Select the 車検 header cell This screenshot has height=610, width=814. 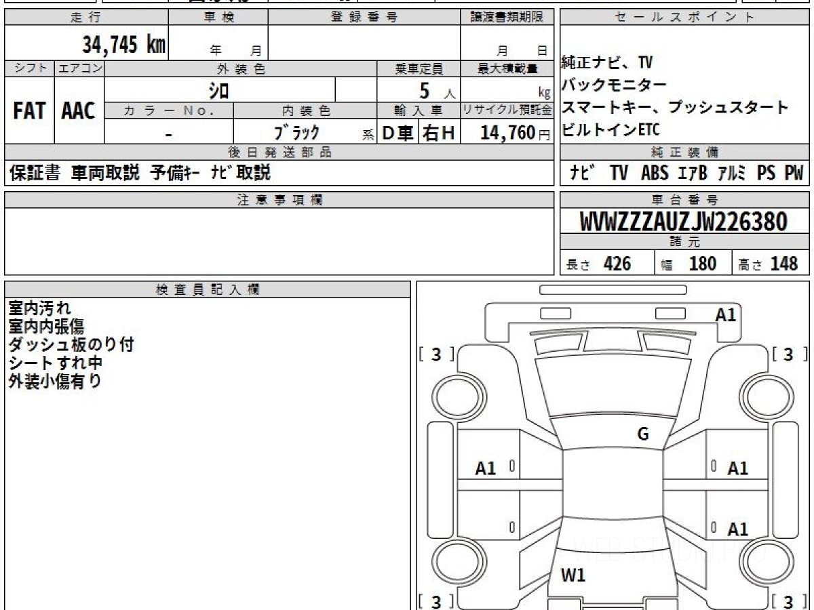pos(218,18)
